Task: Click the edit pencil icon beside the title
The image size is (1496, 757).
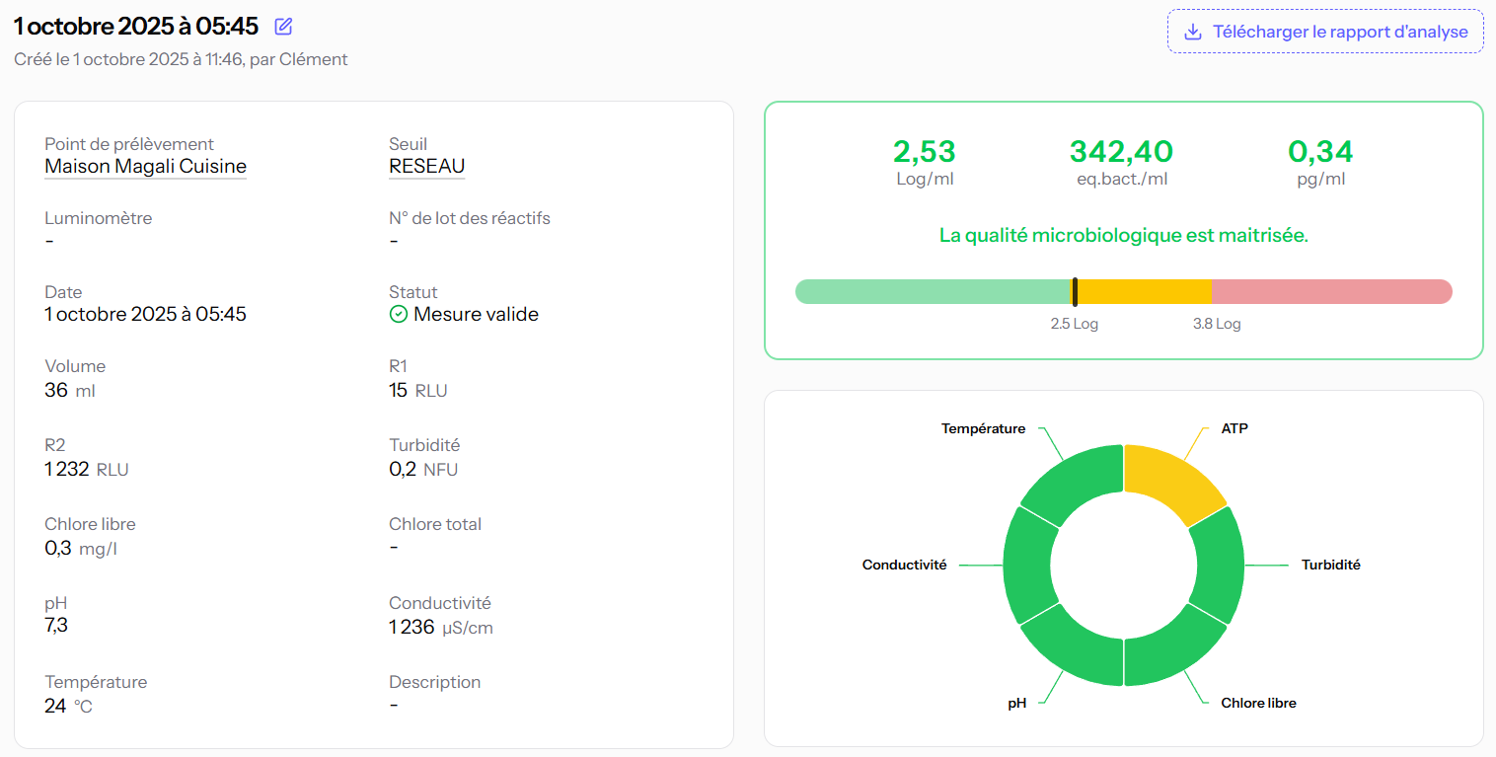Action: [283, 27]
